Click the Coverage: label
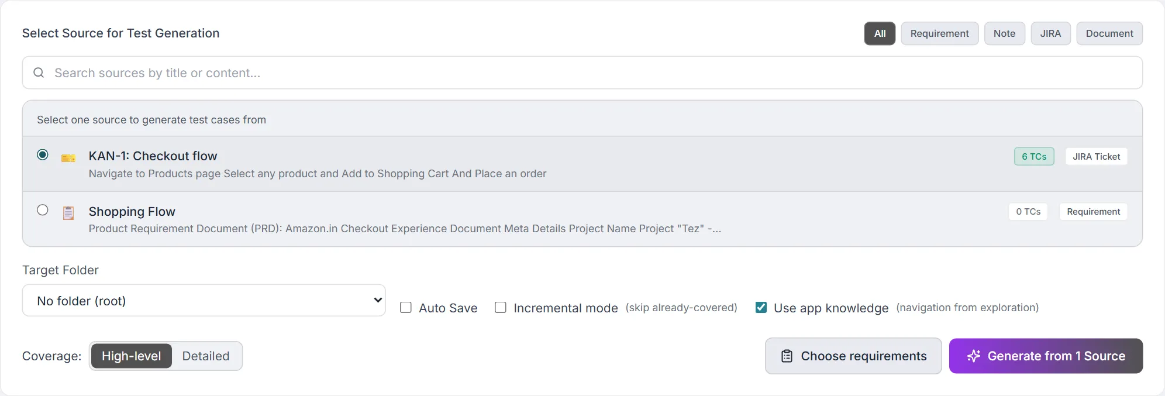This screenshot has width=1165, height=396. point(52,356)
